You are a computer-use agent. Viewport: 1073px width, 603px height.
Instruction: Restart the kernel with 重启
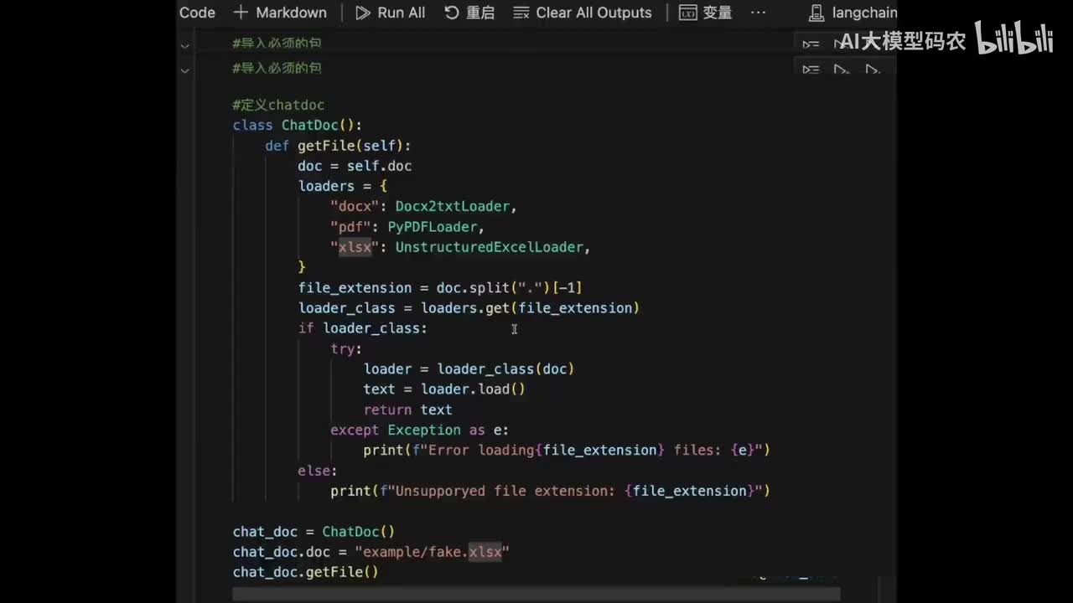[469, 13]
